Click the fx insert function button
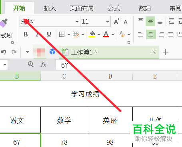This screenshot has height=147, width=182. pyautogui.click(x=43, y=65)
